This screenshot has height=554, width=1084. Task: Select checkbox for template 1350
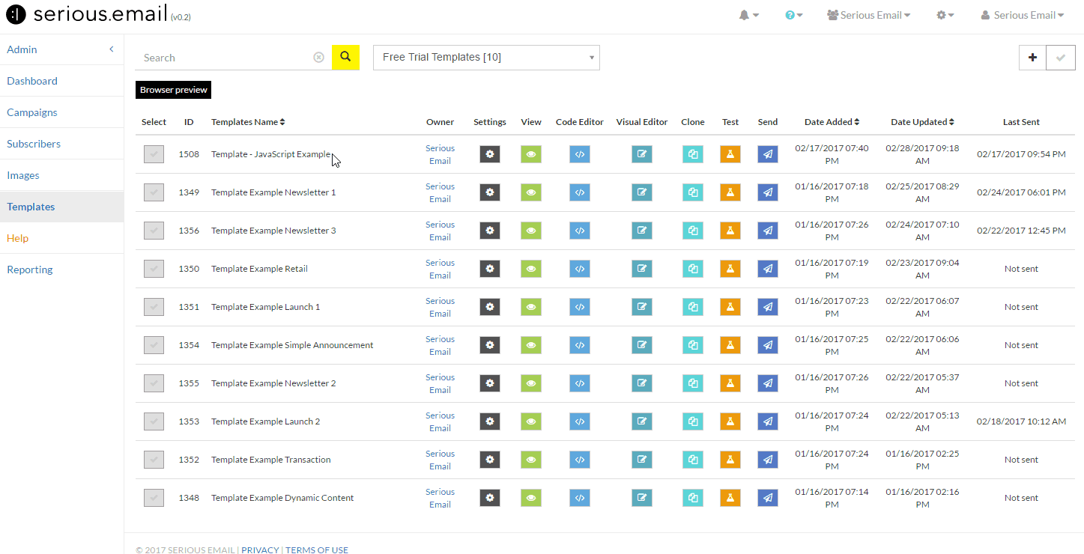pos(154,269)
